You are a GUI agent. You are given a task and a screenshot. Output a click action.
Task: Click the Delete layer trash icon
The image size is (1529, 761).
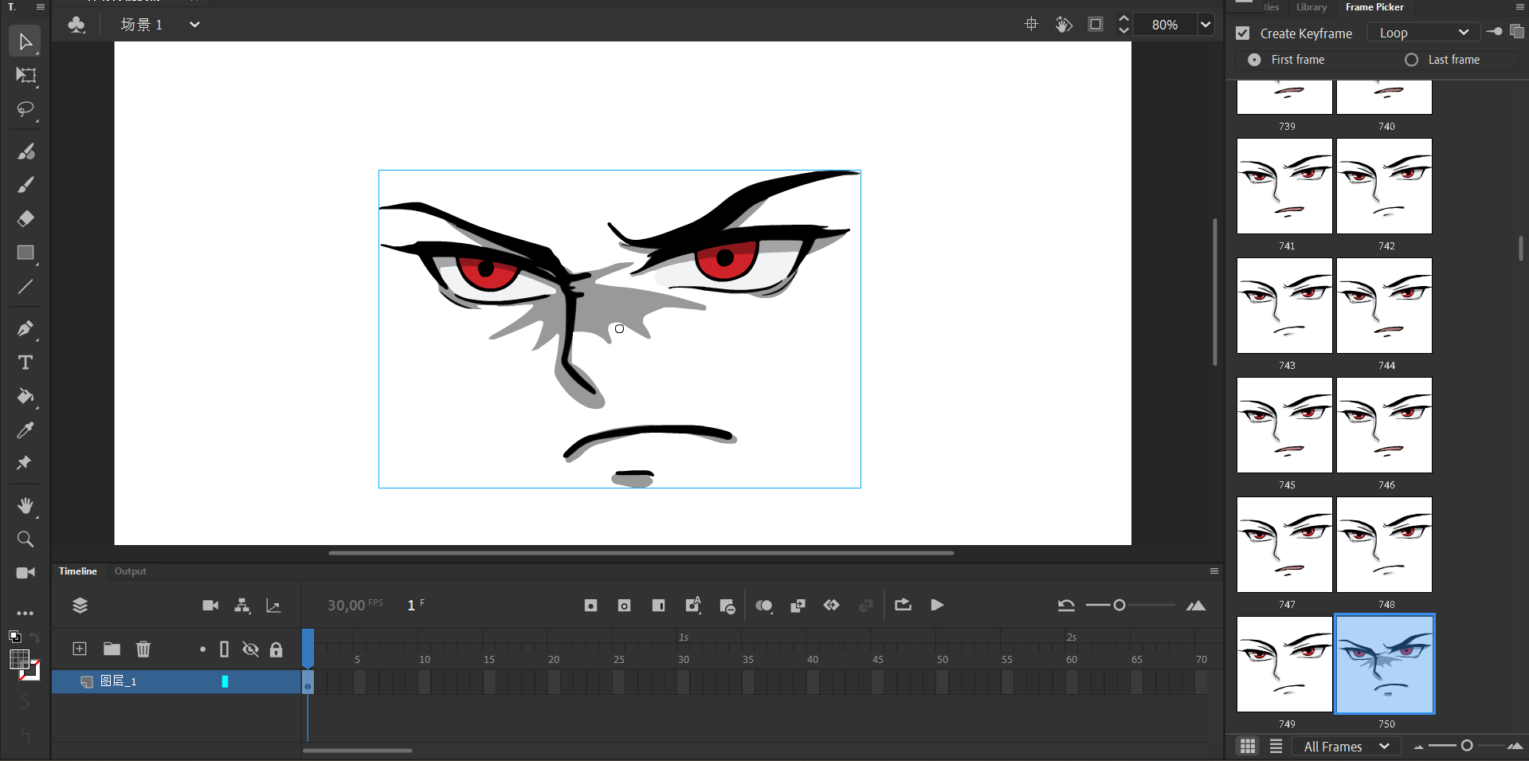click(x=143, y=649)
